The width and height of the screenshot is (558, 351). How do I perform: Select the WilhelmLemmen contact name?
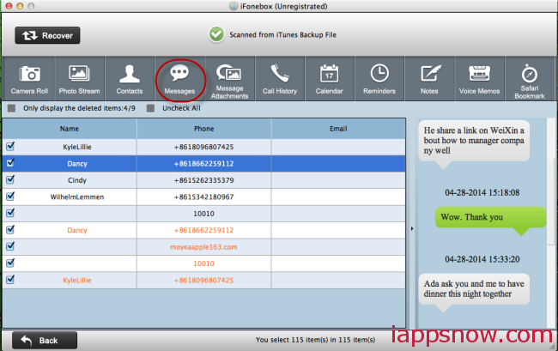[77, 197]
